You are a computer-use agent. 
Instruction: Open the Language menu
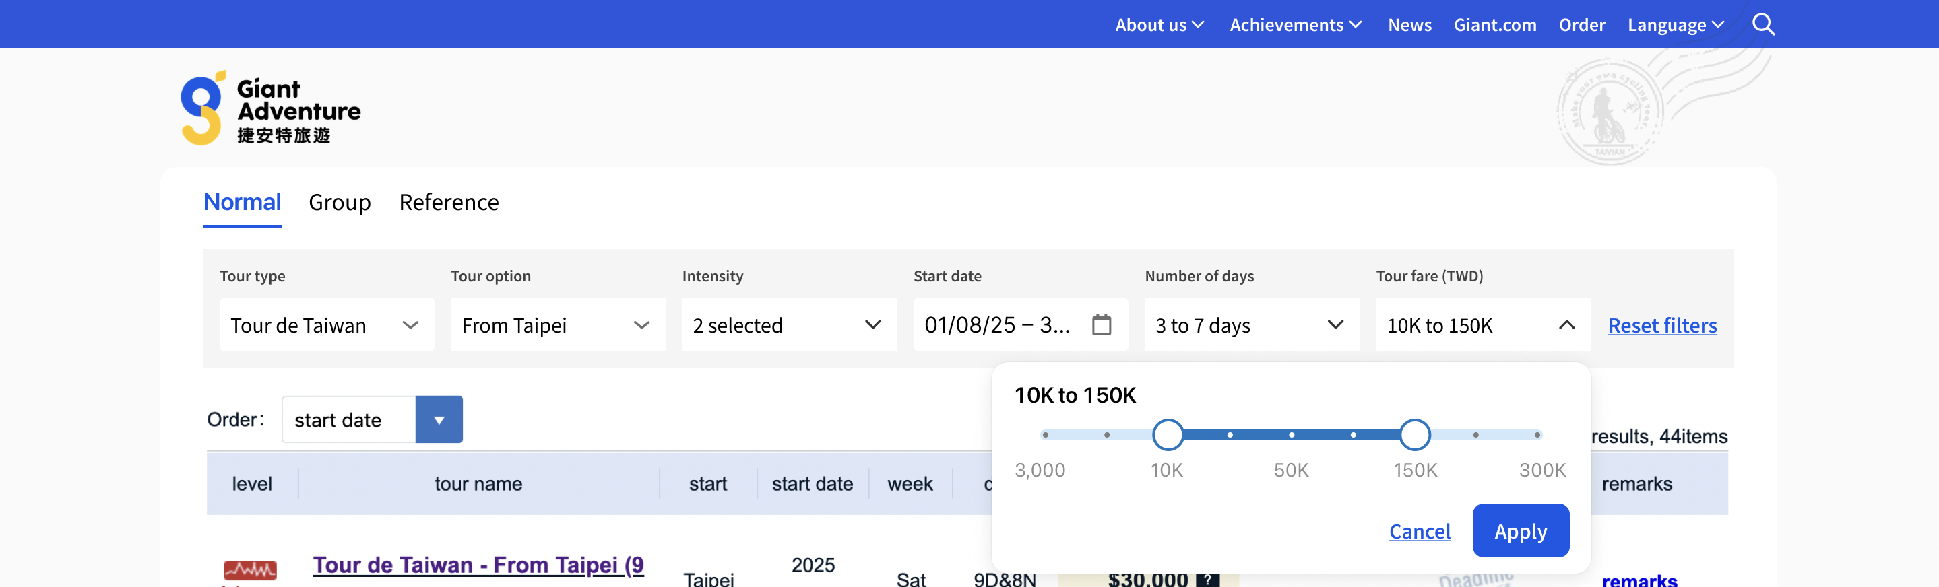point(1676,25)
